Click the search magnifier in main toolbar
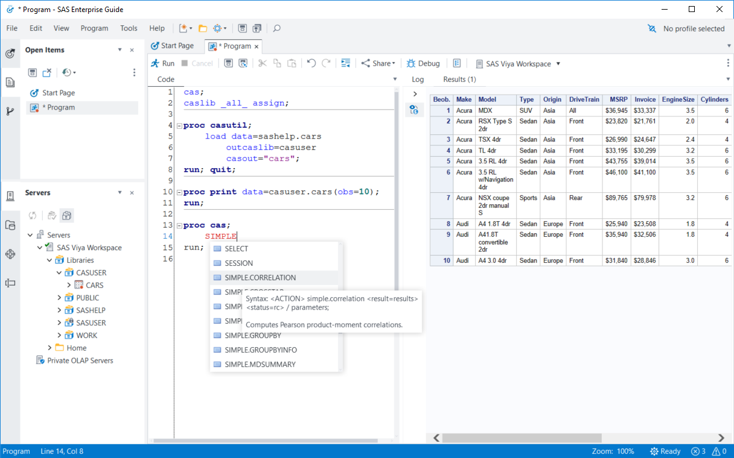Image resolution: width=734 pixels, height=458 pixels. tap(277, 28)
